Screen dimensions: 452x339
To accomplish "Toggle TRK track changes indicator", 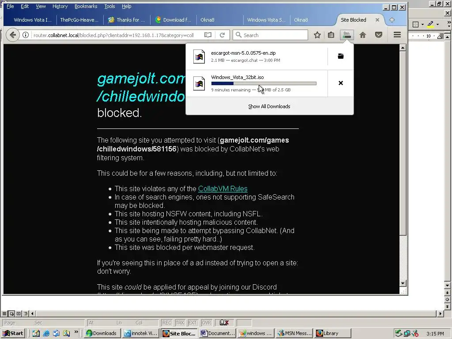I will click(x=180, y=323).
